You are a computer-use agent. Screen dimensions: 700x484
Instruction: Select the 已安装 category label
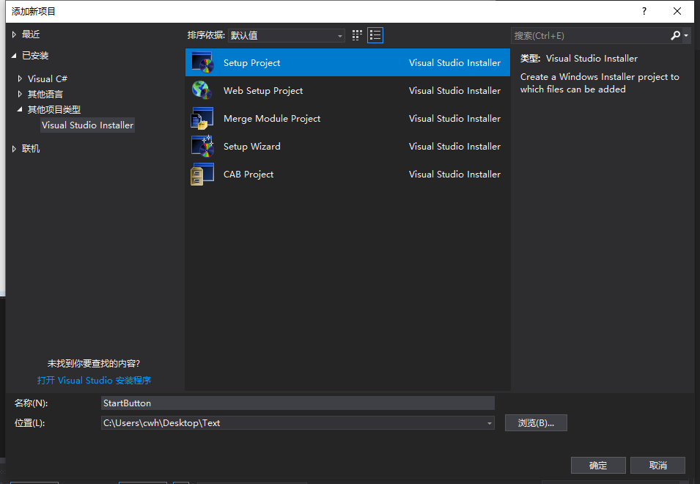pos(35,55)
